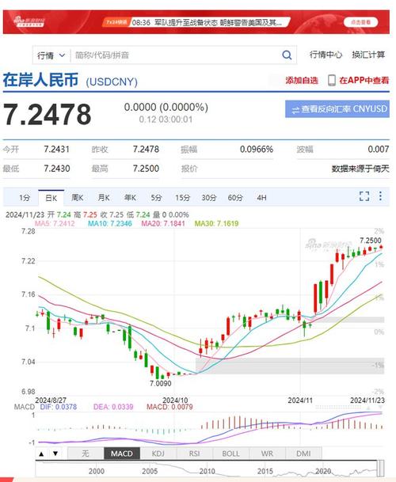Image resolution: width=396 pixels, height=482 pixels.
Task: Click the 2000 point on overview timeline
Action: 97,471
